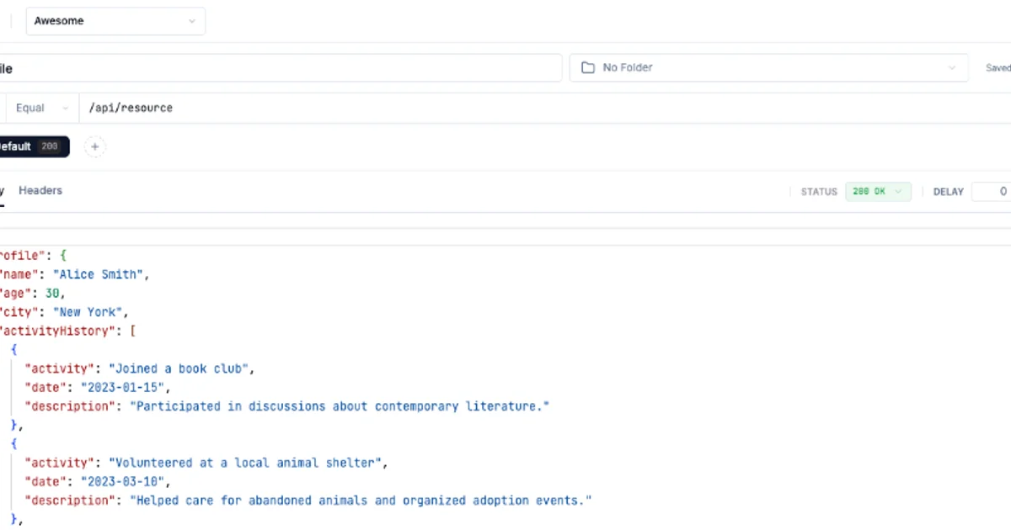Image resolution: width=1011 pixels, height=530 pixels.
Task: Open the Equal match type dropdown
Action: coord(42,108)
